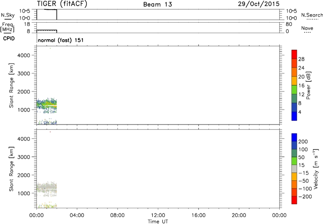Click the "20:00" time tick label
The width and height of the screenshot is (323, 224).
point(239,216)
